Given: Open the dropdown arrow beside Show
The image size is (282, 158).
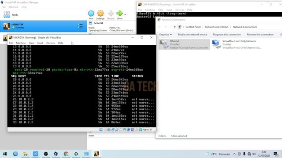Looking at the screenshot, I should tap(125, 14).
